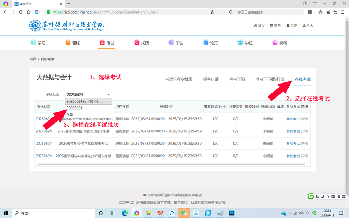Close the 学生平台 browser tab

tap(61, 4)
